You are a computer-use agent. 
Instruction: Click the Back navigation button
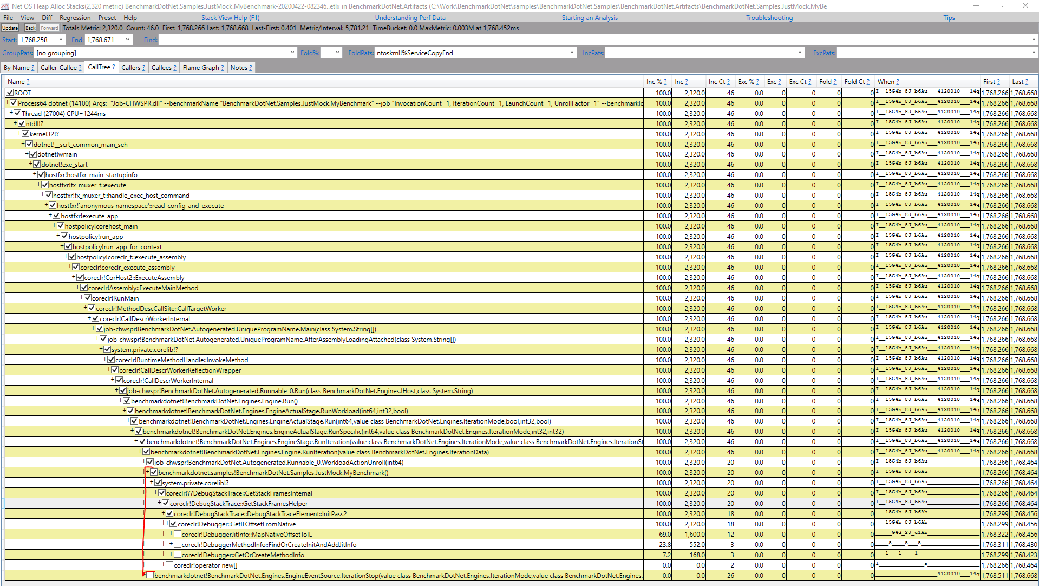click(x=30, y=28)
